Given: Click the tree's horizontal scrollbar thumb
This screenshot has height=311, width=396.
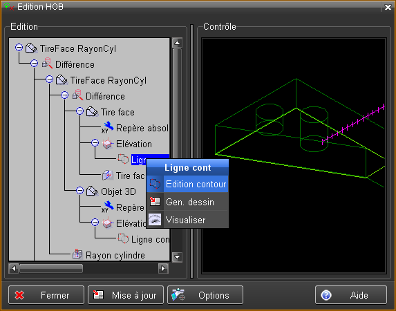Looking at the screenshot, I should click(x=51, y=268).
